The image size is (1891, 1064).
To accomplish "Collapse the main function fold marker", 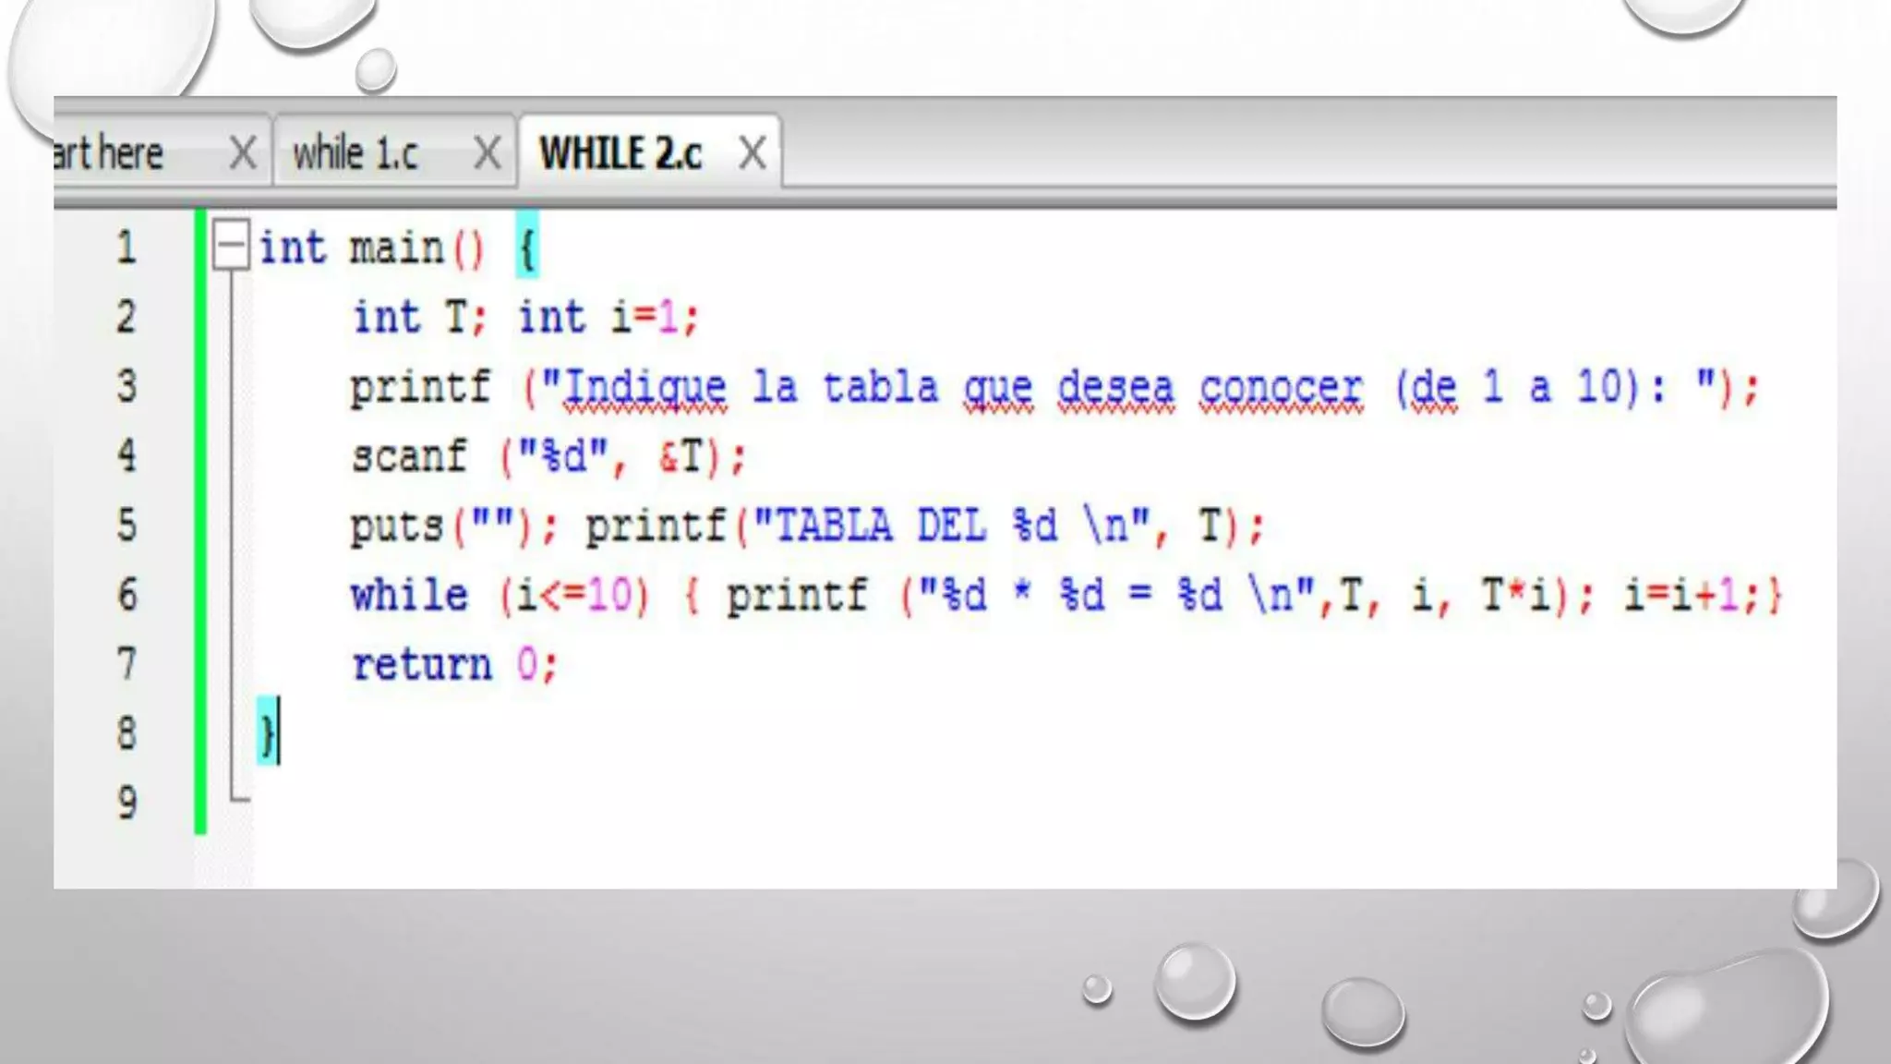I will click(x=230, y=246).
